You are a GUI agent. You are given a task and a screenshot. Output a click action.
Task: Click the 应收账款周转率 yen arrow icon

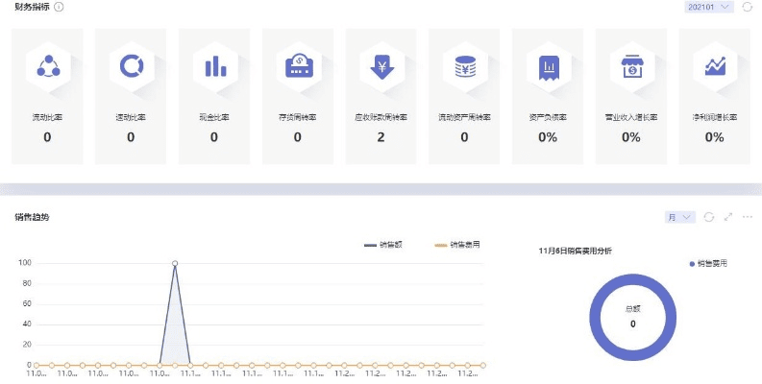[381, 66]
